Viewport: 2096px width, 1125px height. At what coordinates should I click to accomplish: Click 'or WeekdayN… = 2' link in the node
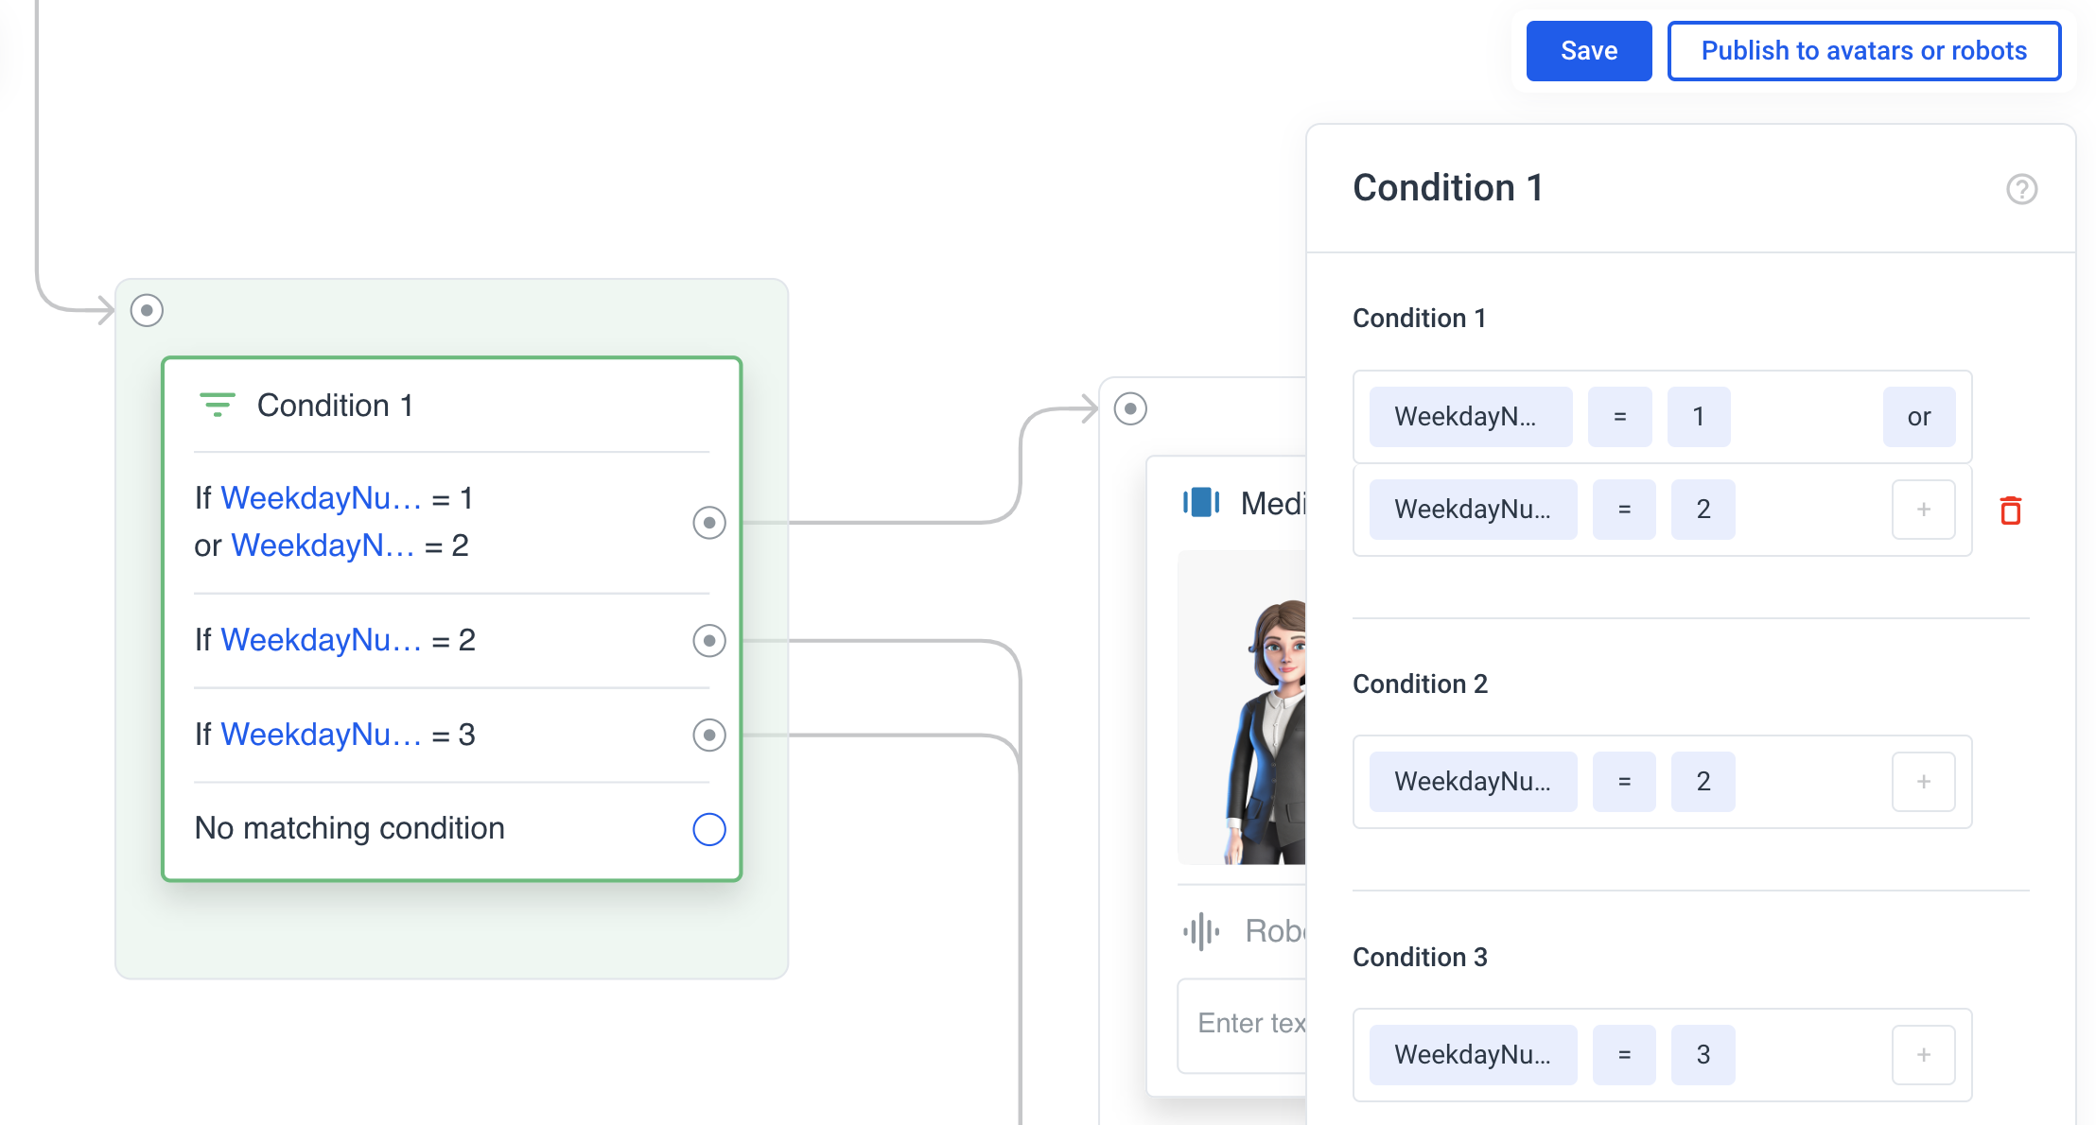[x=331, y=545]
